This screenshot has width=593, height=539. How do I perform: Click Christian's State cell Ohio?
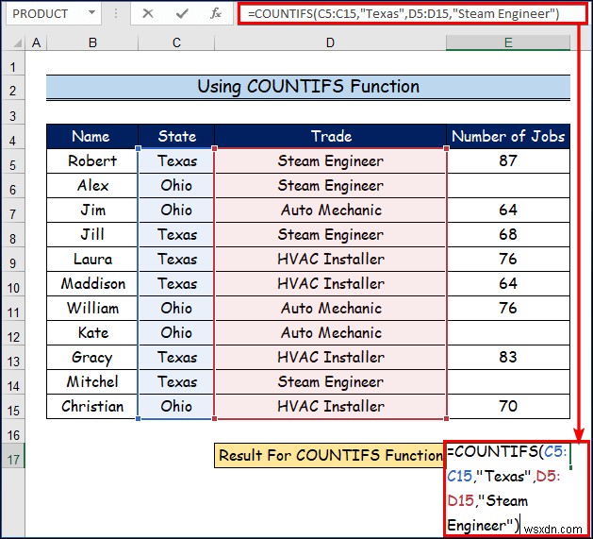point(176,407)
